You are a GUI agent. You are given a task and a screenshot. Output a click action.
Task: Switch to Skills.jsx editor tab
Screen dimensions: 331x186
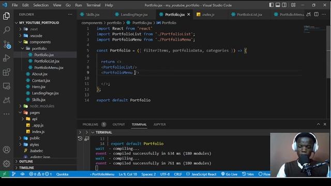(x=93, y=14)
